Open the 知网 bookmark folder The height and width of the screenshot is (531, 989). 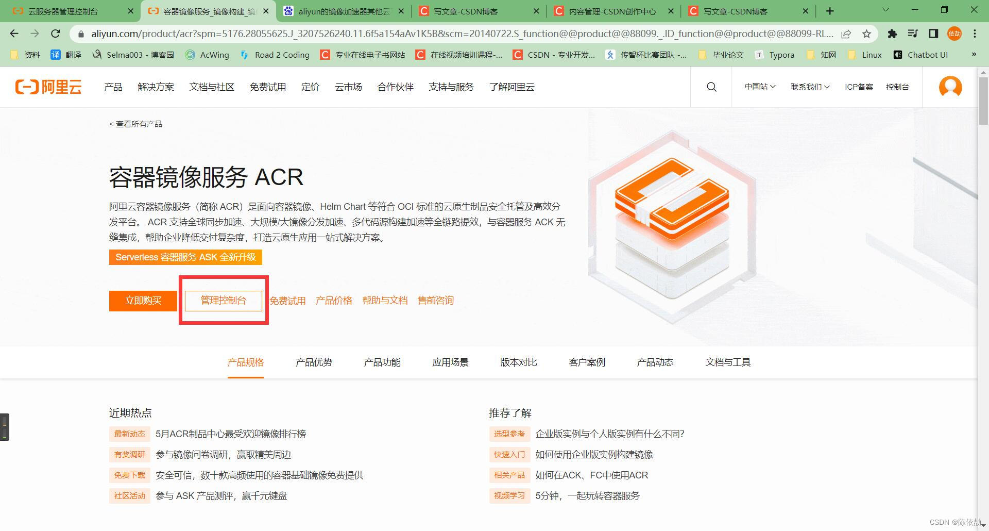822,55
